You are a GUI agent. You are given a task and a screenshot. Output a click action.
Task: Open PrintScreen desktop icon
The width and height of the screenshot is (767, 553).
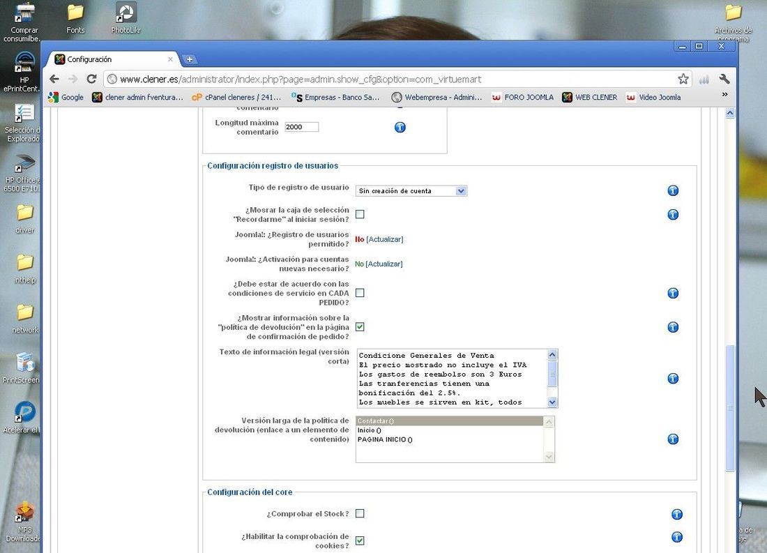point(22,368)
